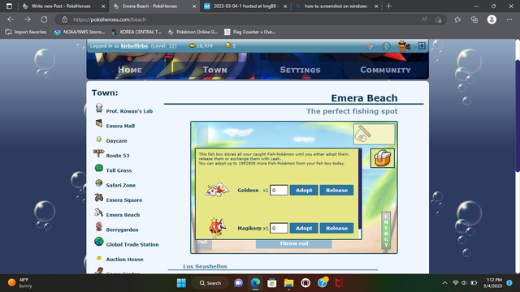Add this page to favorites
This screenshot has height=292, width=520.
(x=439, y=19)
